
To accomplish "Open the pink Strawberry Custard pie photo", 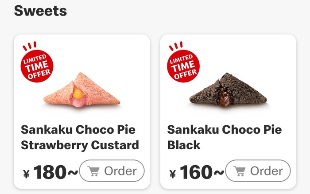I will pos(82,90).
